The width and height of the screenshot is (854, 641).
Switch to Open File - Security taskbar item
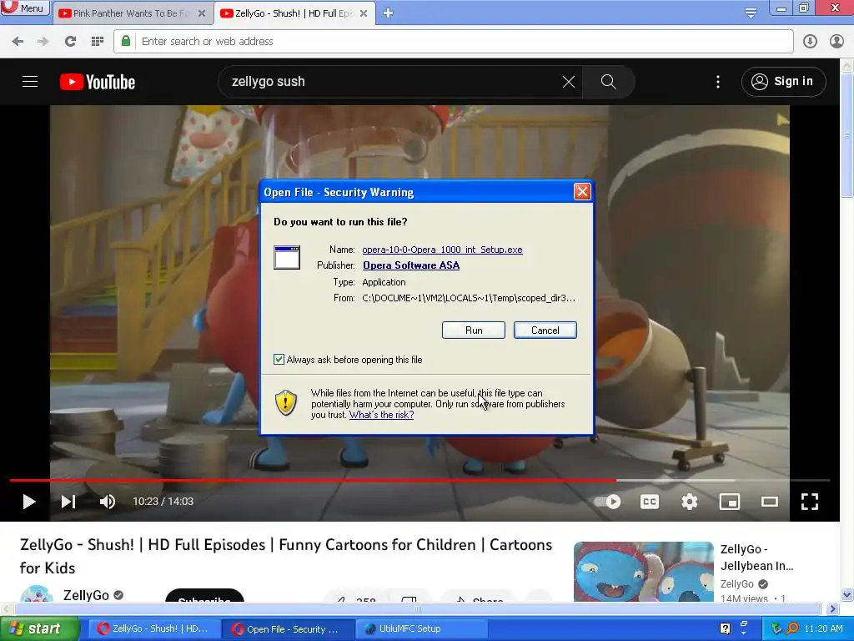[287, 629]
